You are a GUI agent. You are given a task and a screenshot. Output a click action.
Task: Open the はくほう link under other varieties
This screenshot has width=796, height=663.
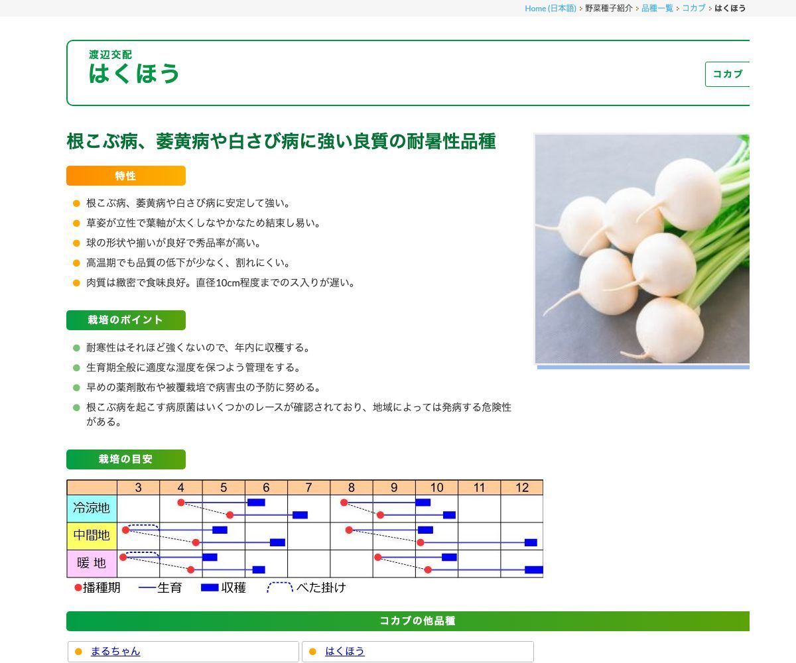click(345, 652)
